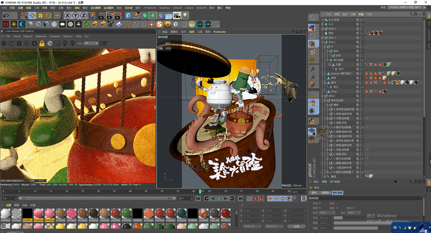Open the 界面 layout dropdown

click(407, 7)
